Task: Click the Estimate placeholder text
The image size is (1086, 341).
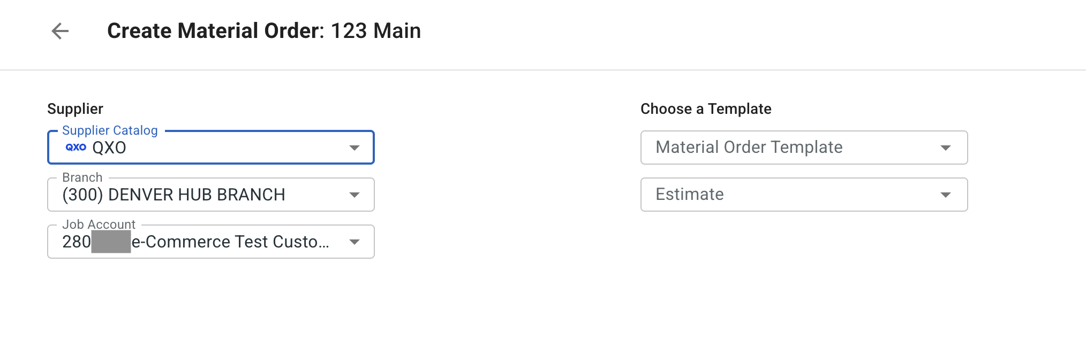Action: 690,194
